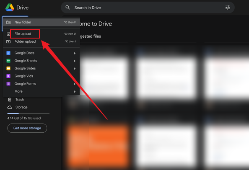The image size is (249, 170).
Task: Click the Google Vids icon
Action: (x=8, y=76)
